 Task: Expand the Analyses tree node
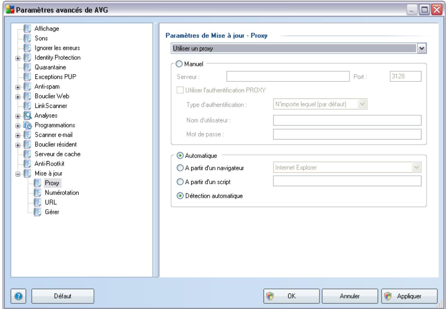pyautogui.click(x=18, y=115)
